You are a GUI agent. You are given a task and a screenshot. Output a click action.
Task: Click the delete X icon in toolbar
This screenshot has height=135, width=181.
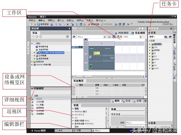tap(68, 25)
